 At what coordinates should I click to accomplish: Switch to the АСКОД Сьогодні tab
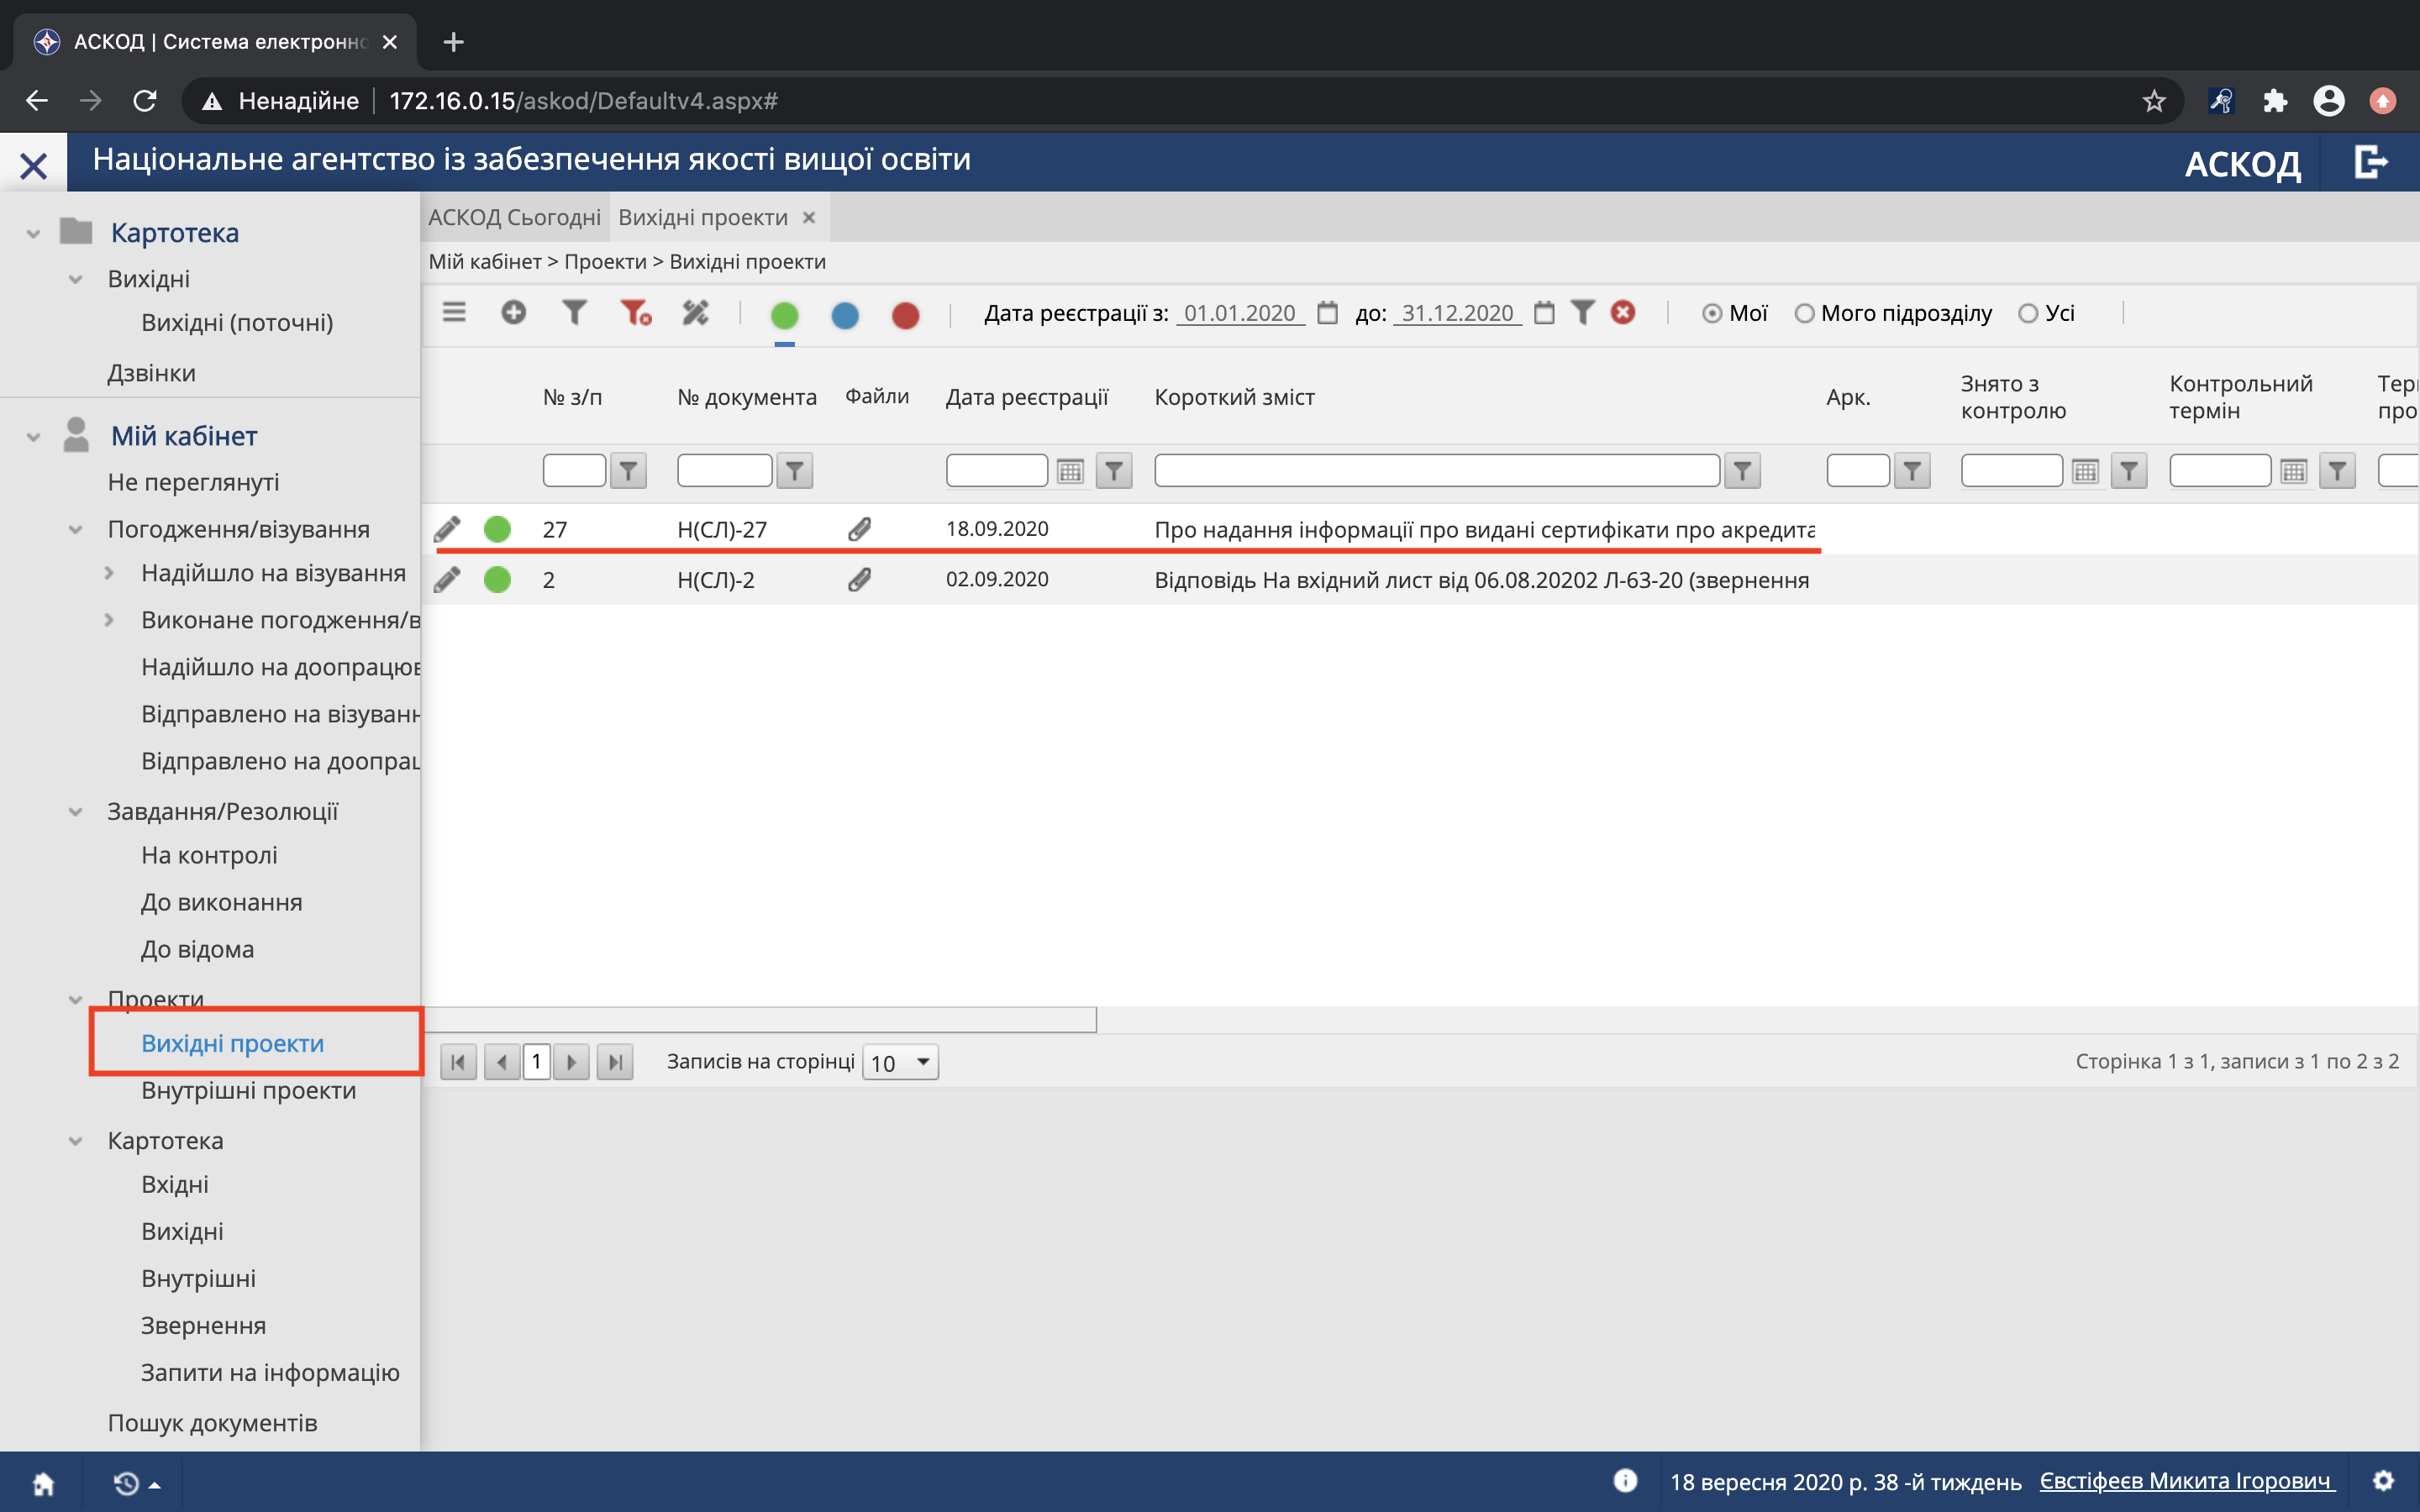click(514, 218)
